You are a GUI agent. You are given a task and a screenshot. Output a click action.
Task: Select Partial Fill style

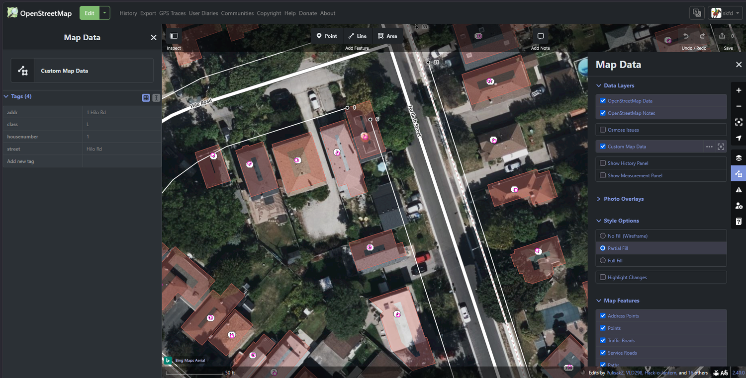click(x=603, y=248)
